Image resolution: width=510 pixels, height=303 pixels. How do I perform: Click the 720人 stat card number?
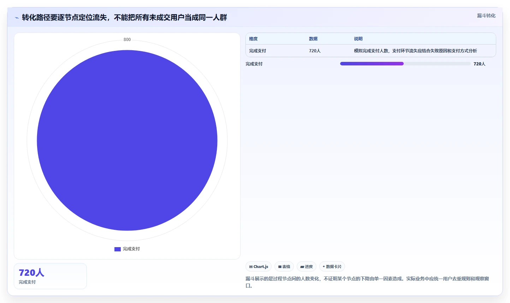tap(31, 273)
